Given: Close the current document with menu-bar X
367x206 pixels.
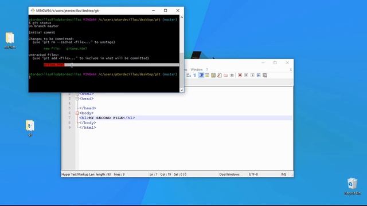Looking at the screenshot, I should coord(291,70).
